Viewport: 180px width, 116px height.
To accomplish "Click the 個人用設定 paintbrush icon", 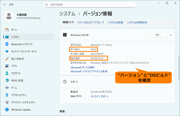I will click(x=7, y=59).
